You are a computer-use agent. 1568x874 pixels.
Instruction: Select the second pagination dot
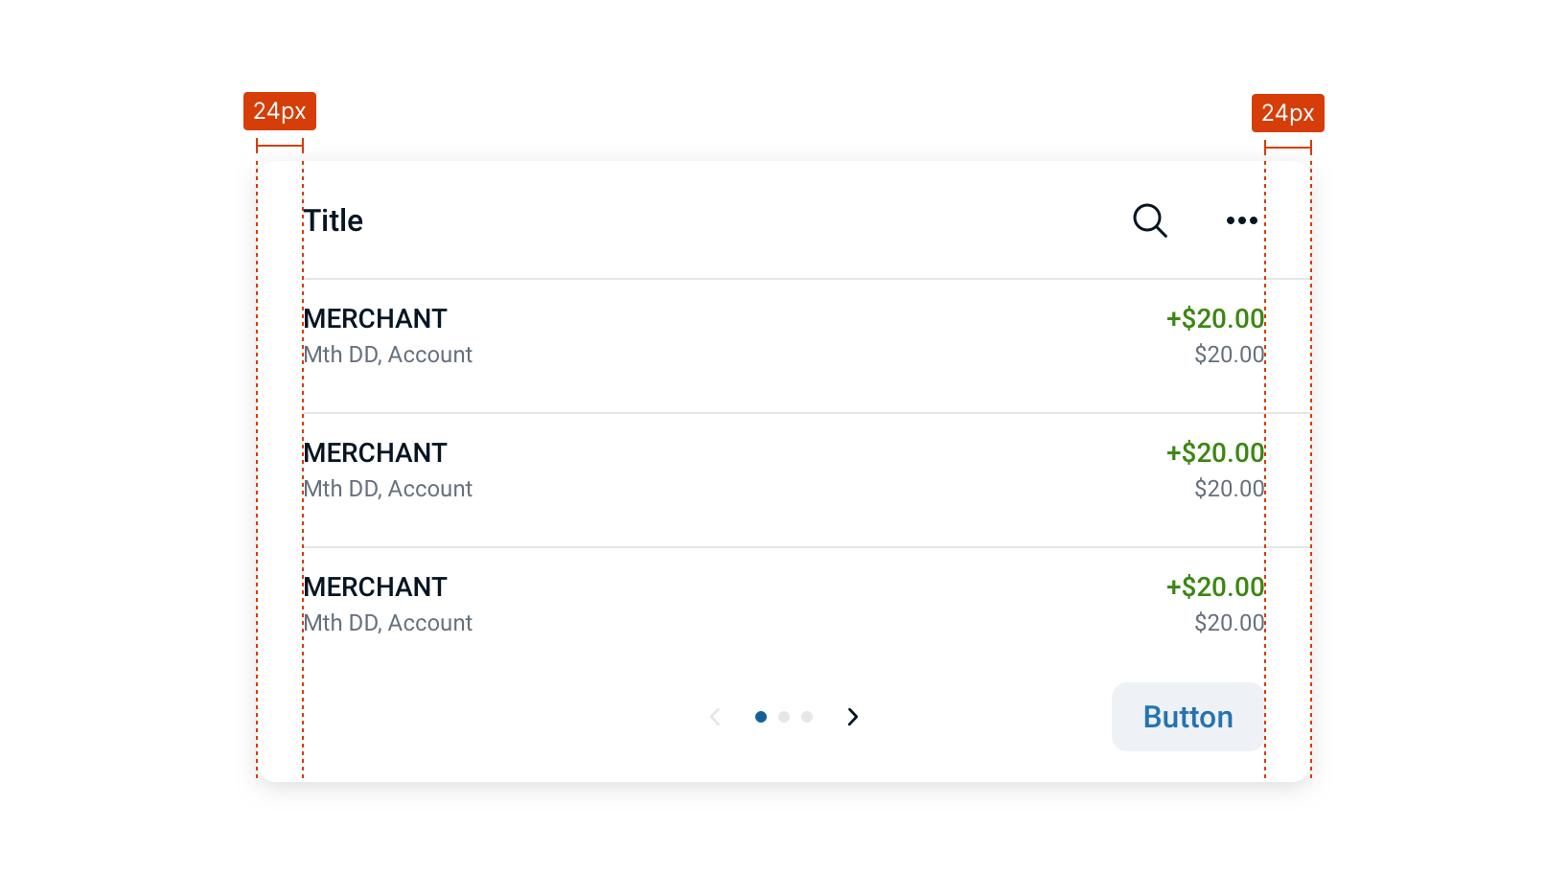(x=784, y=717)
